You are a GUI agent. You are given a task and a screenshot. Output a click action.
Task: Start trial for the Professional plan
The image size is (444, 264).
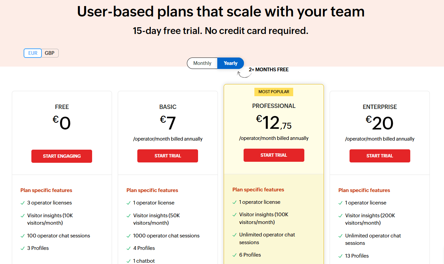coord(274,155)
